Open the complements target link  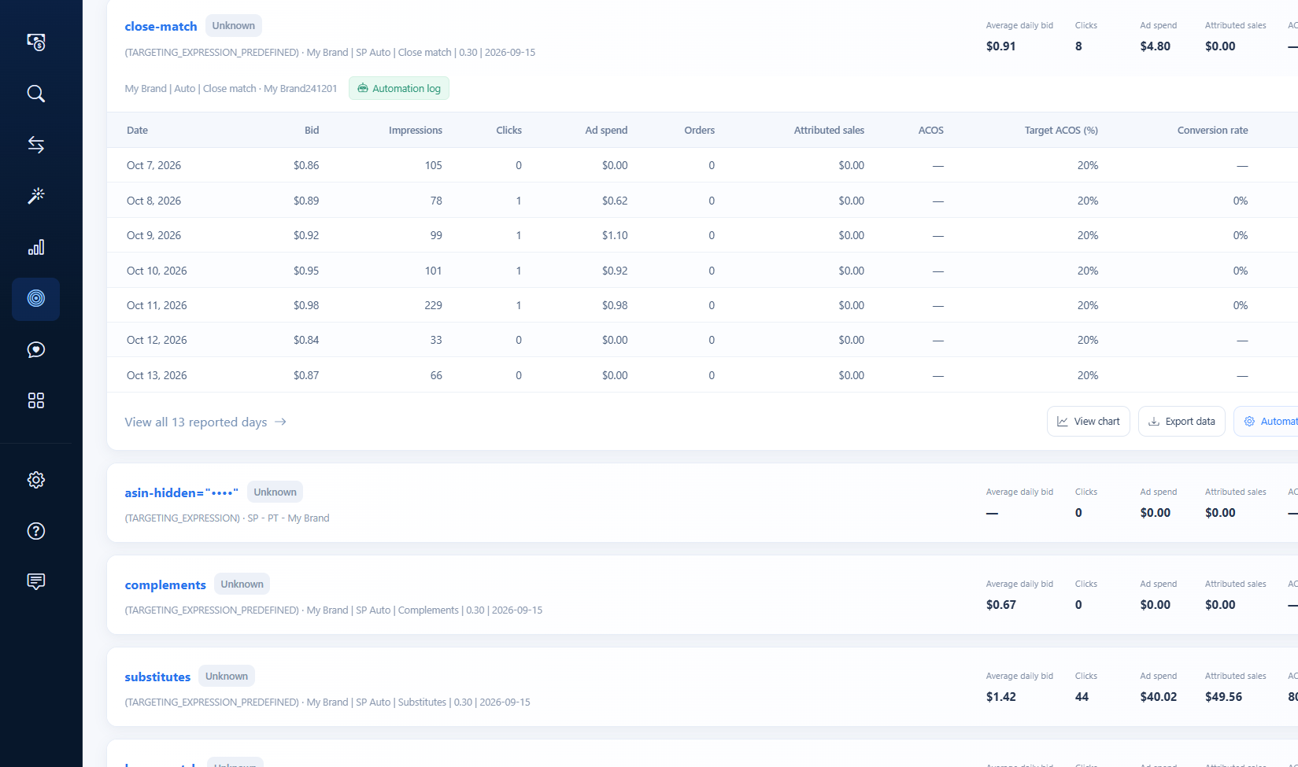[x=165, y=584]
